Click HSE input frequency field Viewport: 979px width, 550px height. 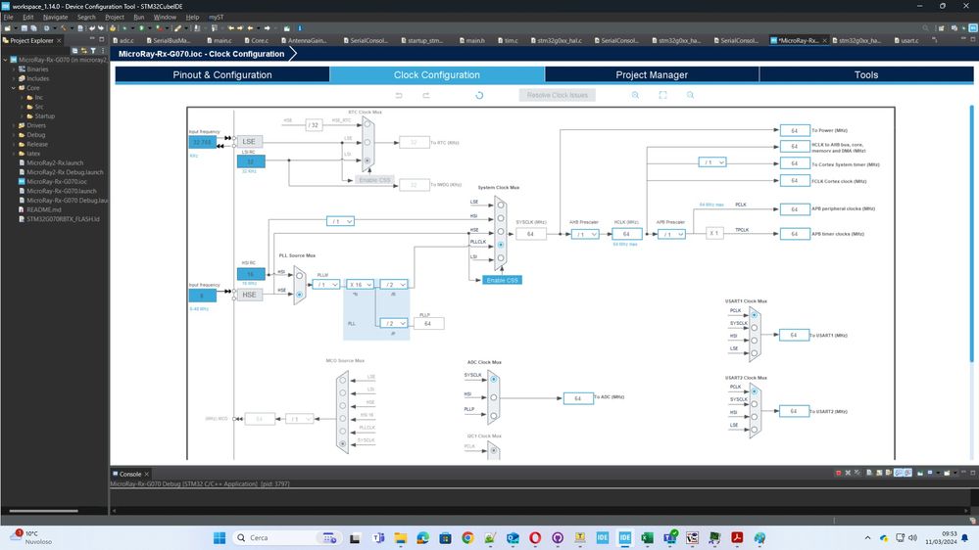click(x=202, y=295)
